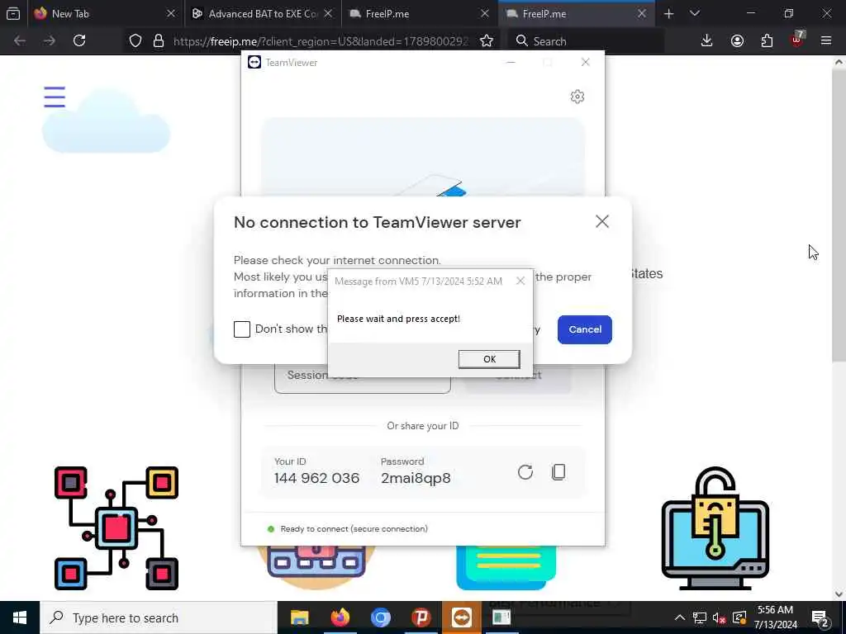Open the extensions puzzle icon

tap(767, 40)
